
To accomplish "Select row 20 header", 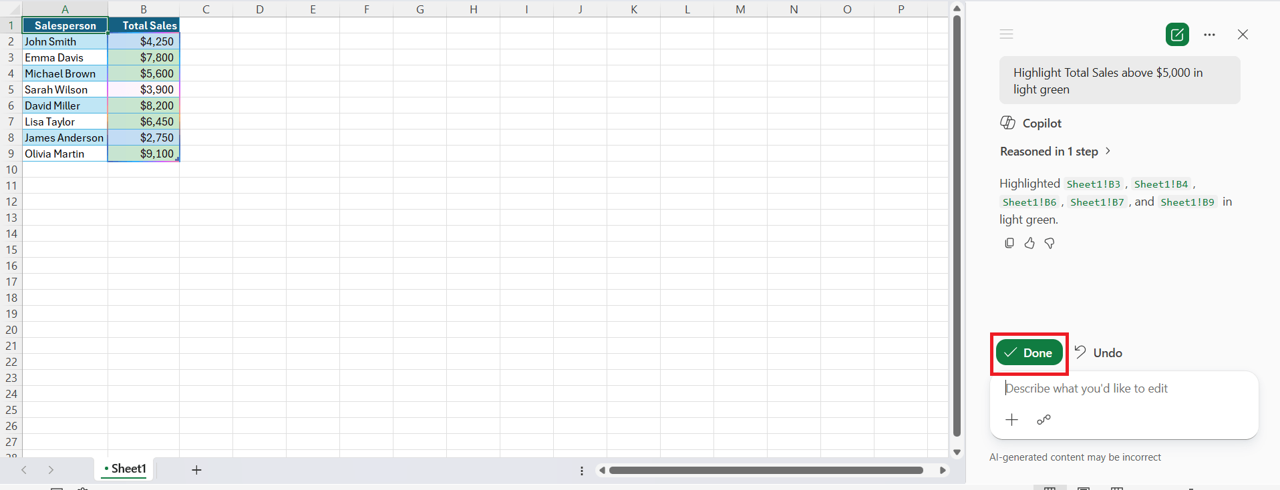I will [x=11, y=330].
